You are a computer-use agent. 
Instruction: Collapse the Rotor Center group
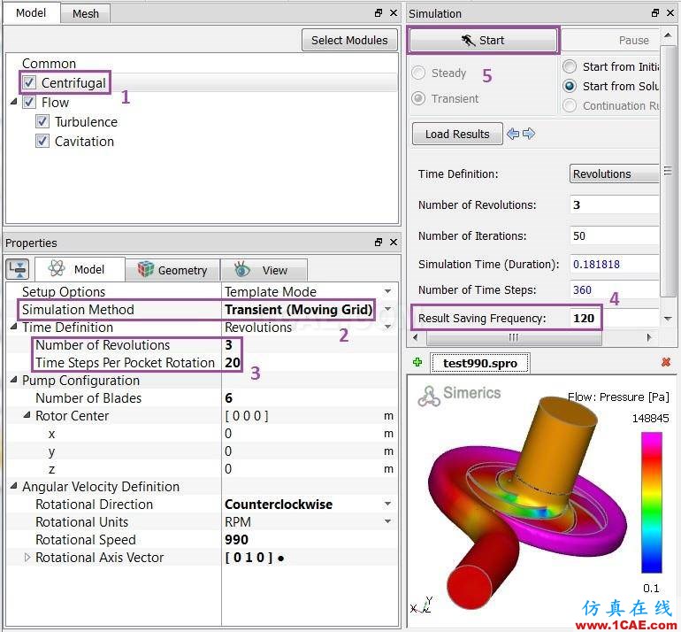click(27, 415)
